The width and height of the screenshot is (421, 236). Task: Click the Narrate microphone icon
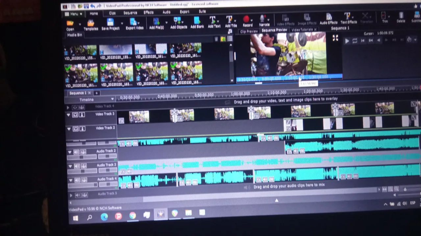pyautogui.click(x=262, y=19)
